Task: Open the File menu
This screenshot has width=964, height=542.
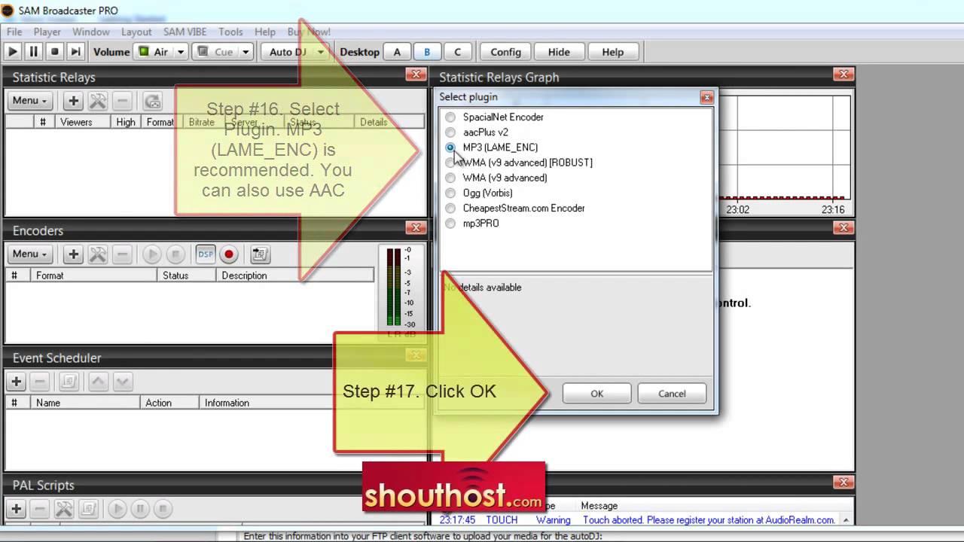Action: [14, 32]
